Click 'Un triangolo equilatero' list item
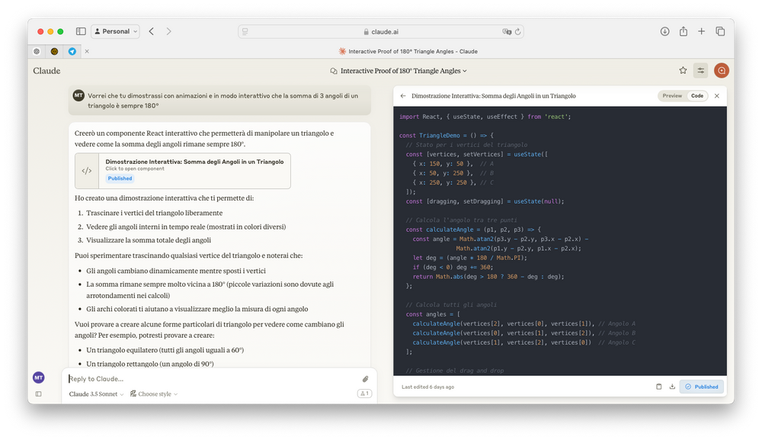Screen dimensions: 762x440 pos(165,350)
